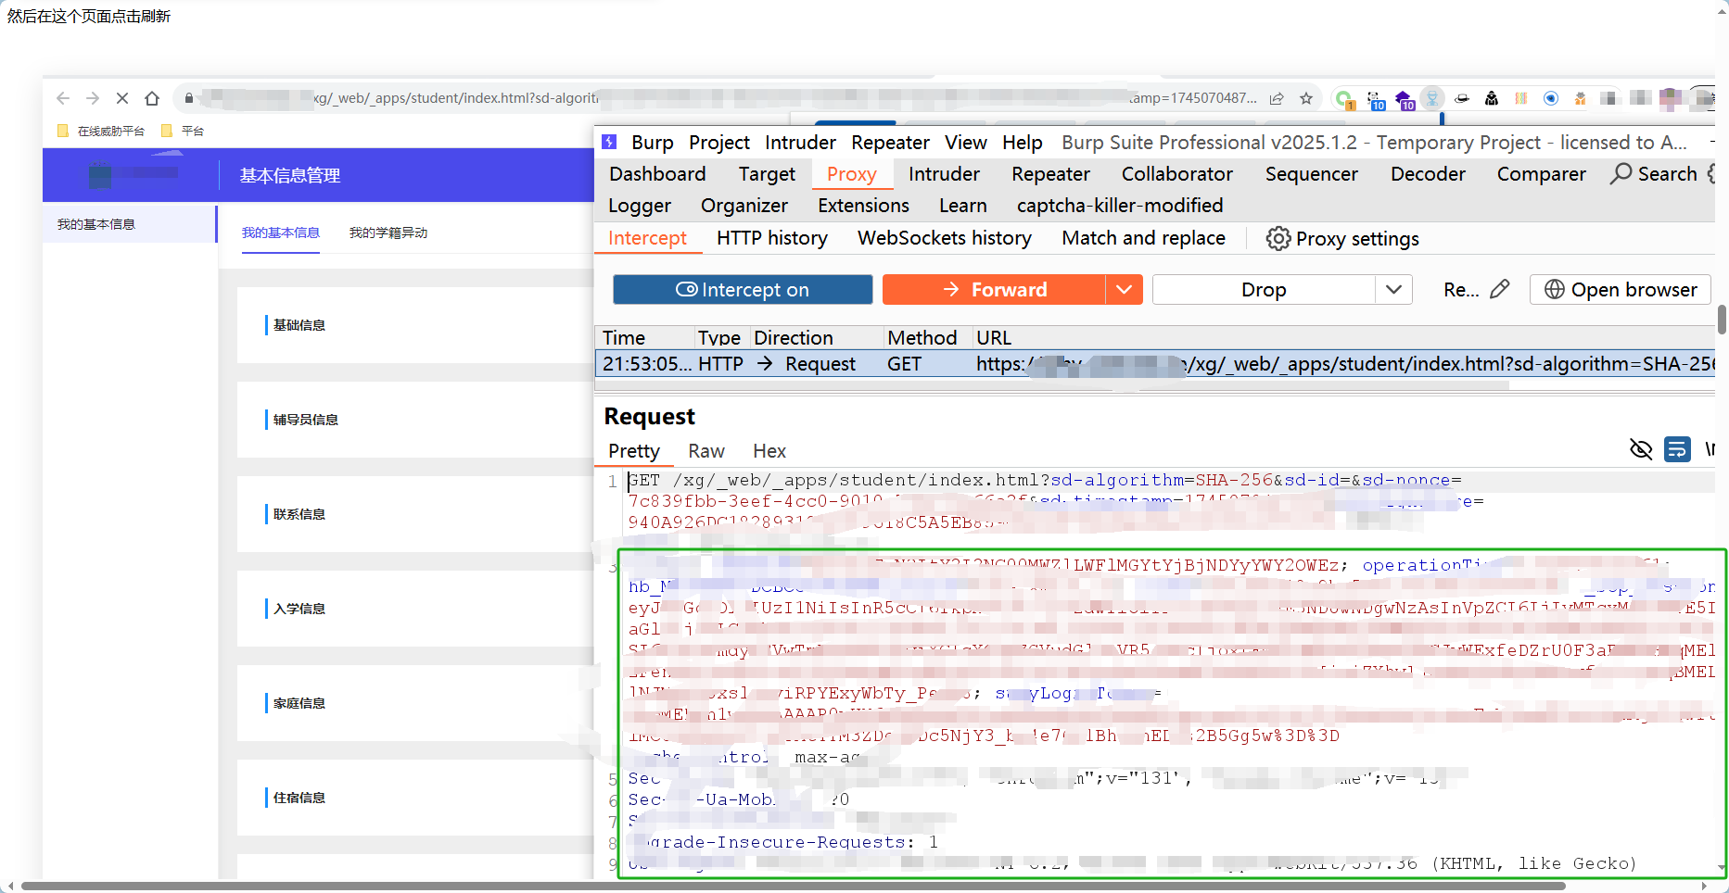
Task: Open the Forward button dropdown arrow
Action: pyautogui.click(x=1125, y=289)
